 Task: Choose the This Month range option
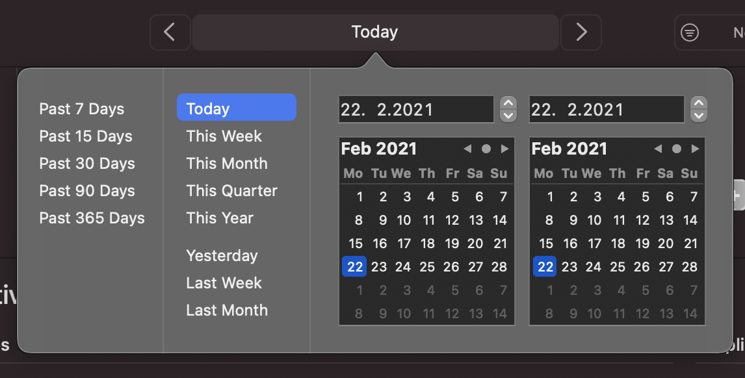227,164
